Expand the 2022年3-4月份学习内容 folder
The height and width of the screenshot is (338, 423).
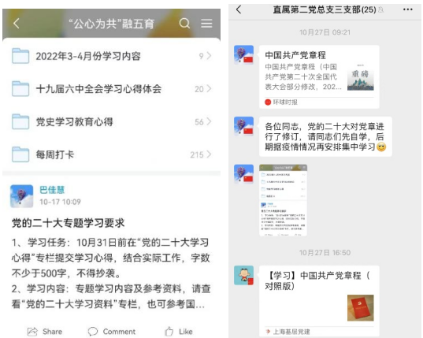111,56
